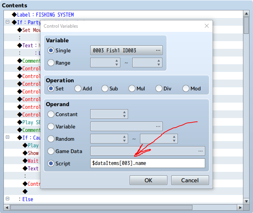The width and height of the screenshot is (253, 213).
Task: Click the vertical scrollbar thumb
Action: [246, 25]
